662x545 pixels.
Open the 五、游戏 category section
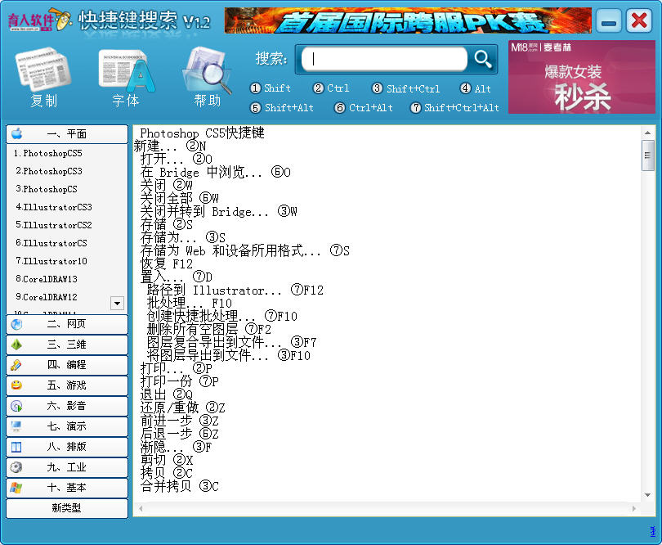[x=67, y=385]
